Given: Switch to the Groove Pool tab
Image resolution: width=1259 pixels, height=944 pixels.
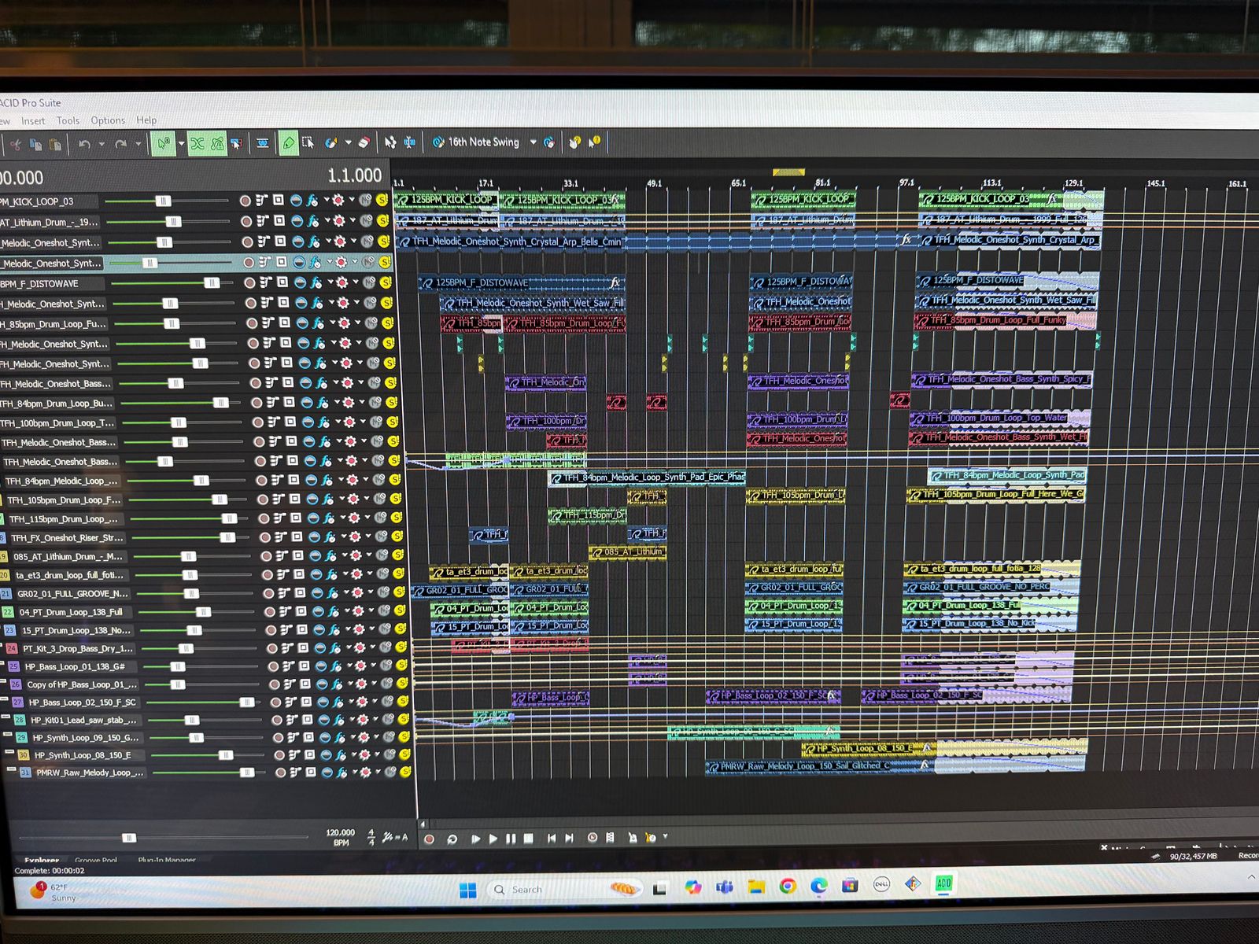Looking at the screenshot, I should [x=95, y=861].
